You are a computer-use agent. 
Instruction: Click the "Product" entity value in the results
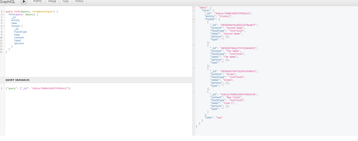tap(226, 16)
